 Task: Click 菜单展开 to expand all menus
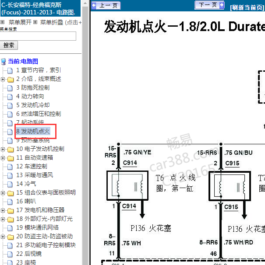[x=20, y=22]
